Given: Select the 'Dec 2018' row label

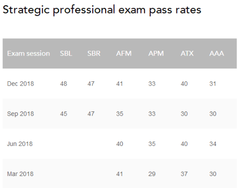Looking at the screenshot, I should 21,84.
